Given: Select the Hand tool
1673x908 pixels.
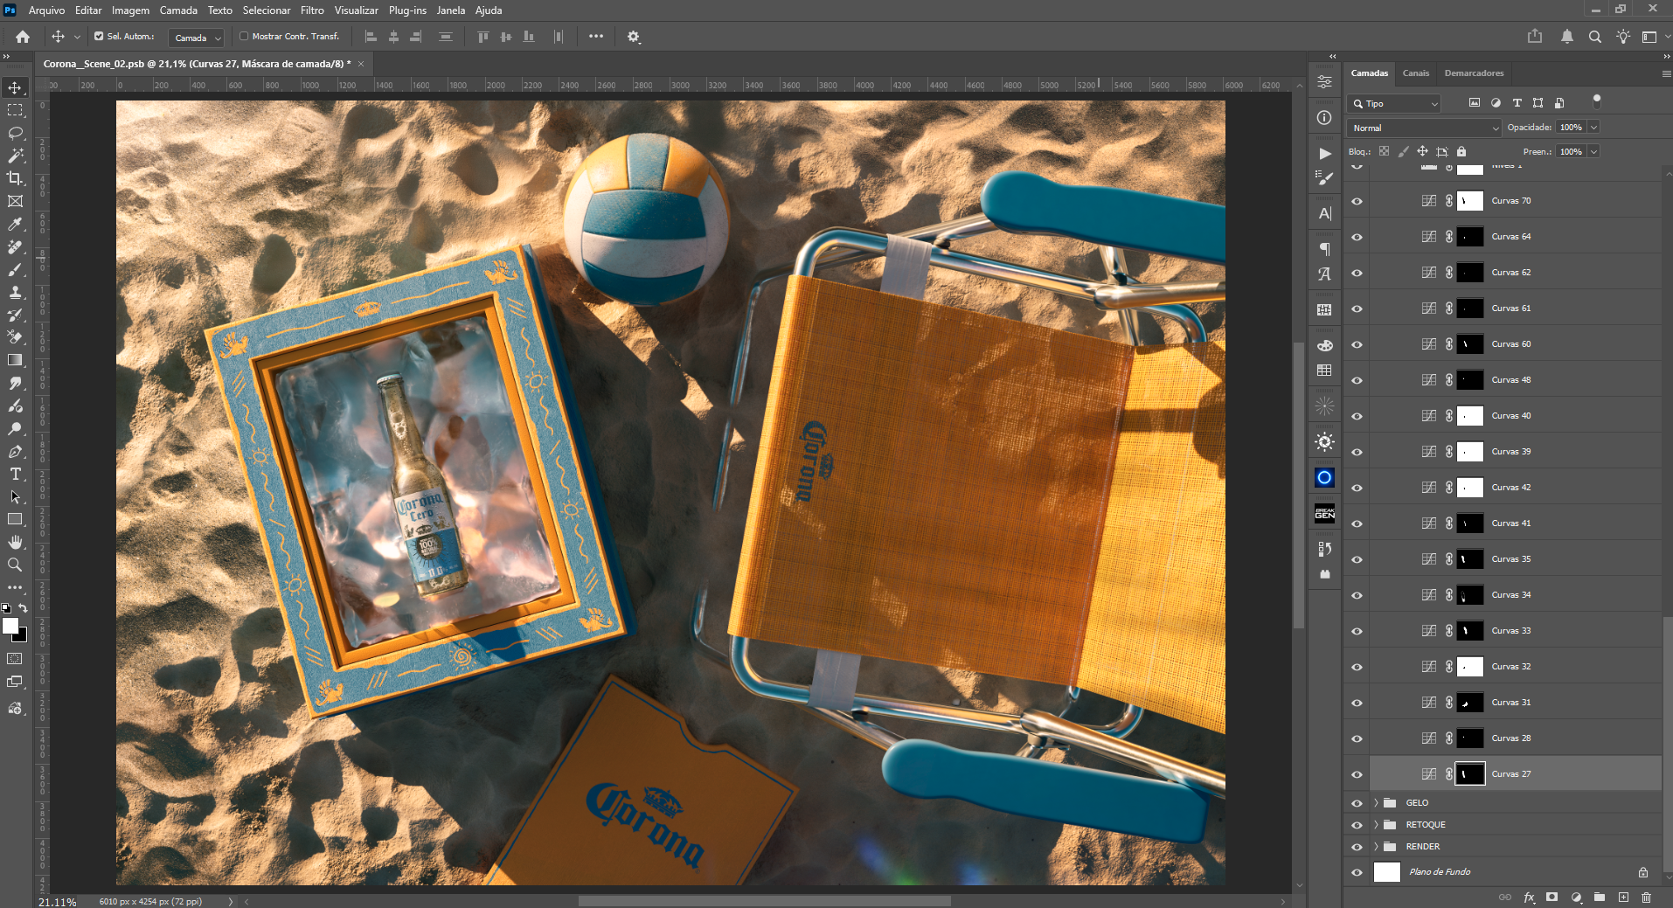Looking at the screenshot, I should [x=15, y=543].
